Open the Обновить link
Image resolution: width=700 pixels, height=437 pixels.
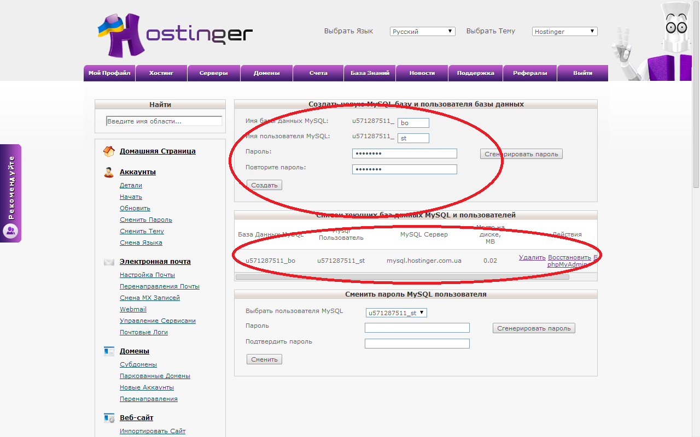(135, 208)
